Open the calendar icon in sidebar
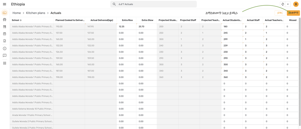The width and height of the screenshot is (301, 129). 5,34
